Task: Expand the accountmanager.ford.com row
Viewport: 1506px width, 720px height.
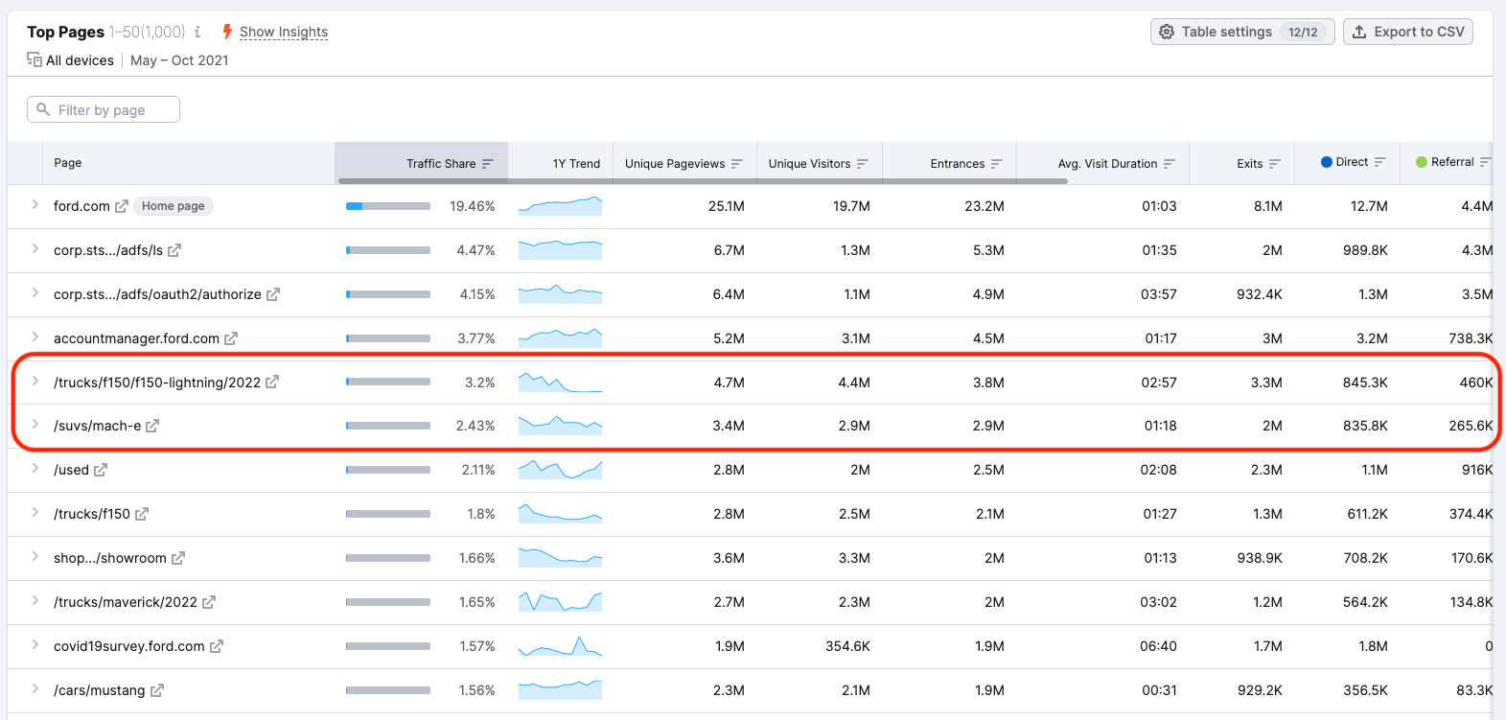Action: click(x=35, y=337)
